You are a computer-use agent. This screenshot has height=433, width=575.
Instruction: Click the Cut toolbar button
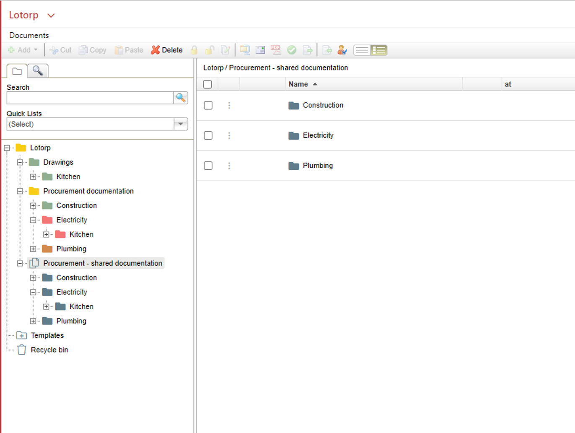tap(60, 50)
